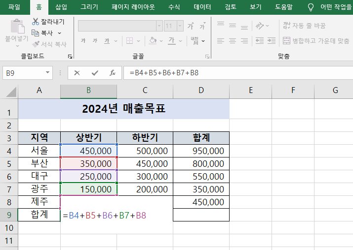Screen dimensions: 353x250
Task: Open the 파일 (File) tab
Action: pos(14,7)
